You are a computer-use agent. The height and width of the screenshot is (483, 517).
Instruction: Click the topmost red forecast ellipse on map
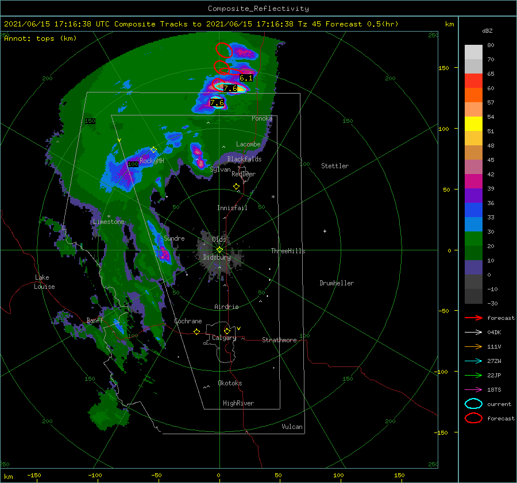pos(224,51)
